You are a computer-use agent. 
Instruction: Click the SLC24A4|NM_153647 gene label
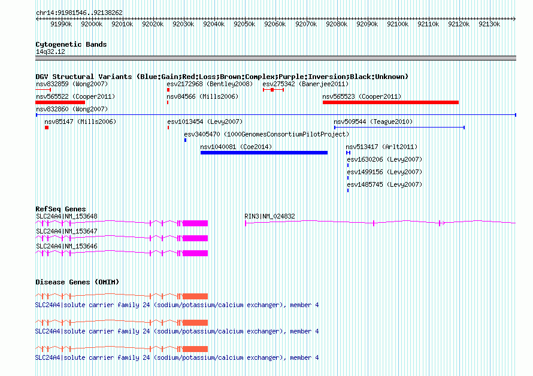pos(66,231)
